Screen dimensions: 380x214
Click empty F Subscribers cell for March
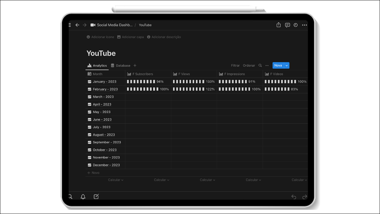click(x=148, y=97)
